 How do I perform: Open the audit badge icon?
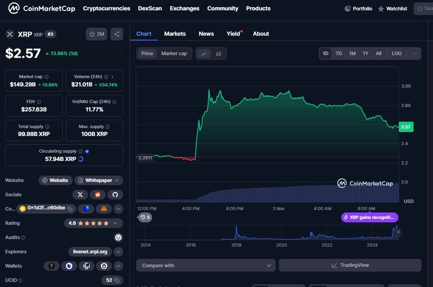pos(118,237)
